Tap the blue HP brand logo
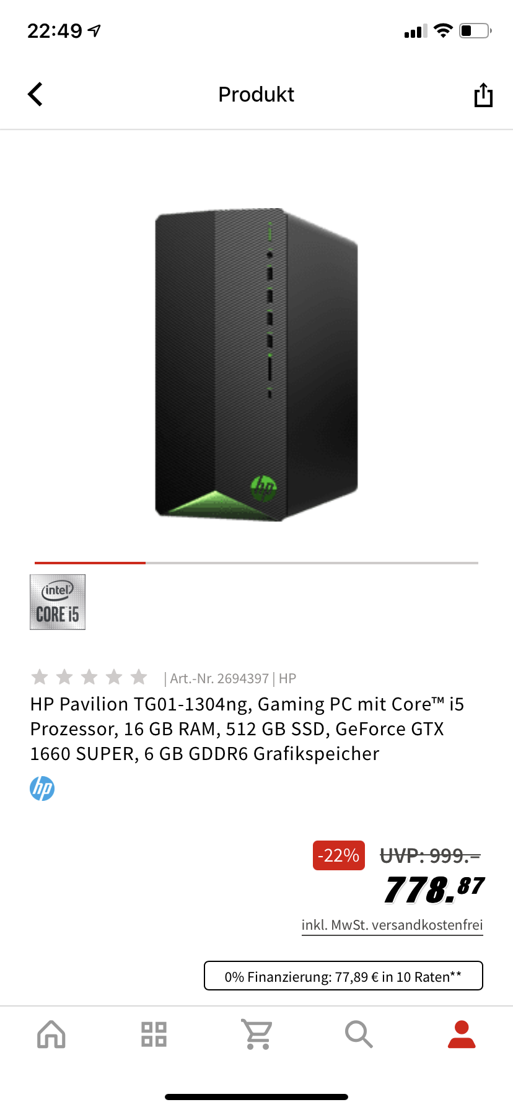This screenshot has width=513, height=1110. point(42,789)
